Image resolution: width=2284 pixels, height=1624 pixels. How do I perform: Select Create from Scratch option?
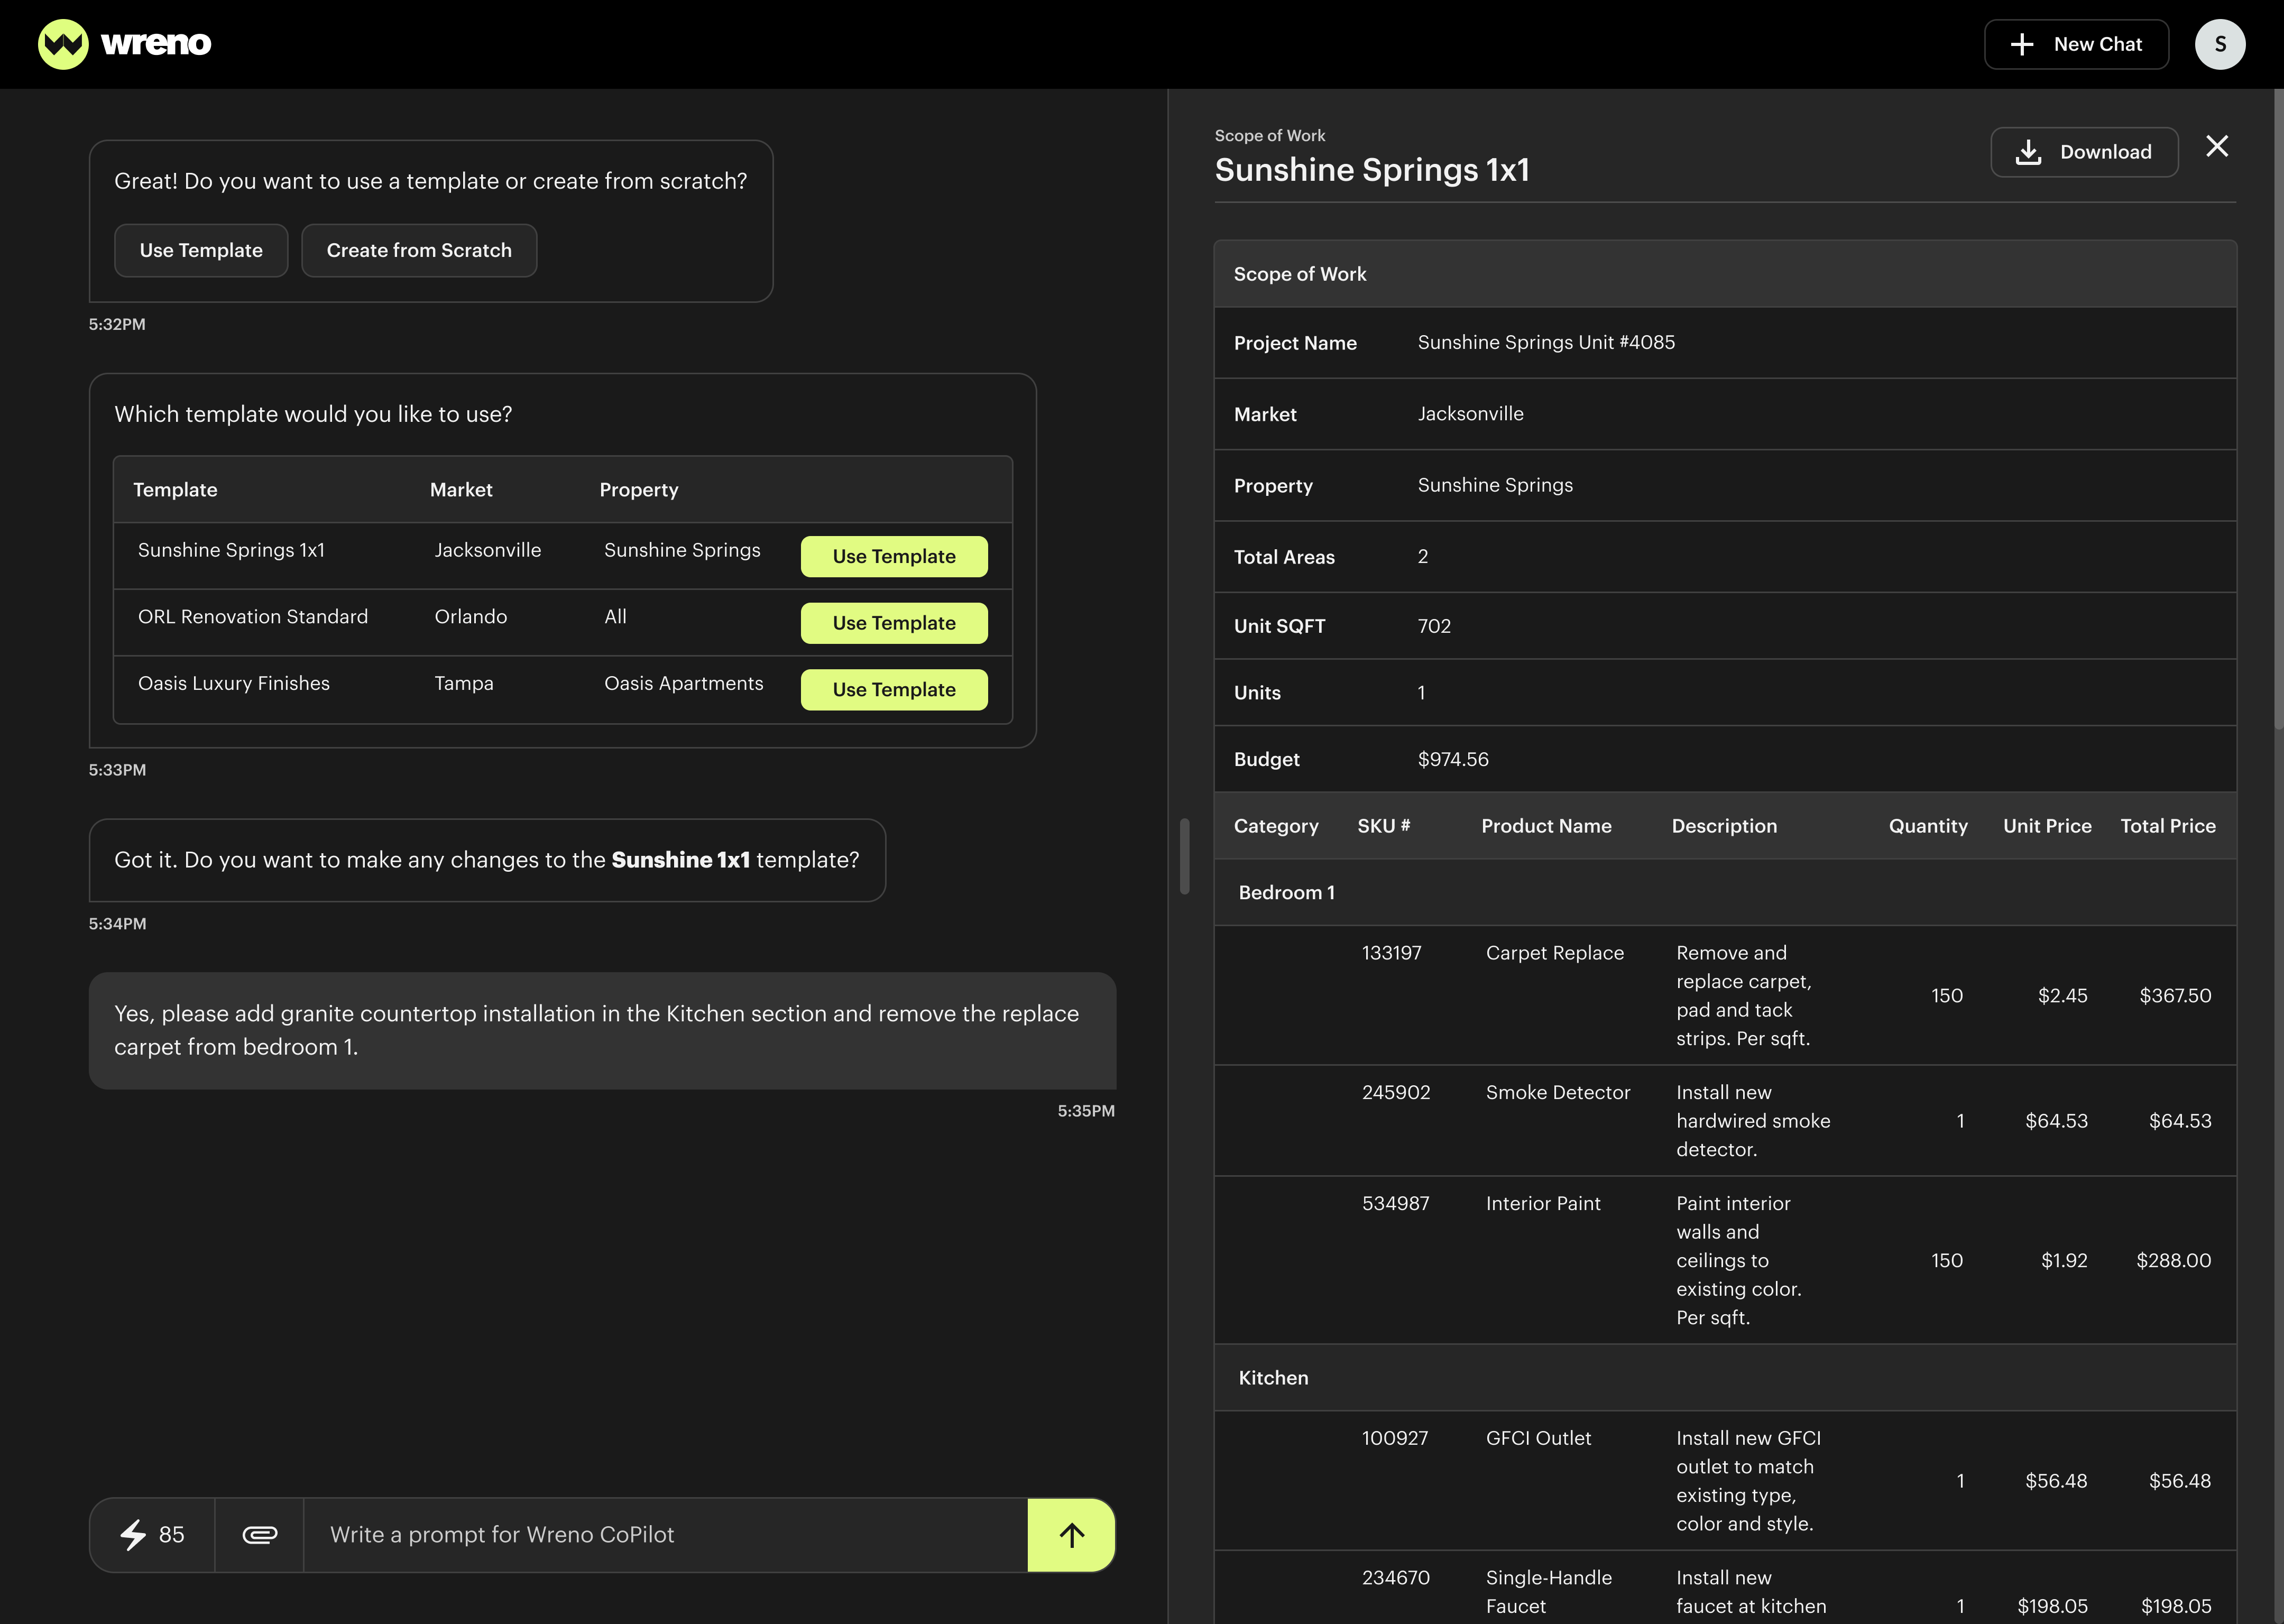[419, 250]
